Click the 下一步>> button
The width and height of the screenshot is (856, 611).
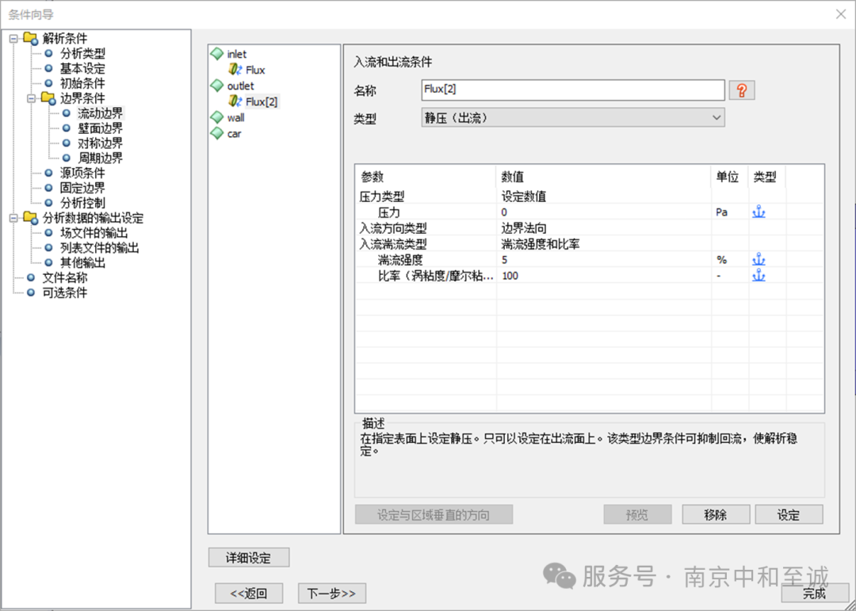(x=332, y=594)
